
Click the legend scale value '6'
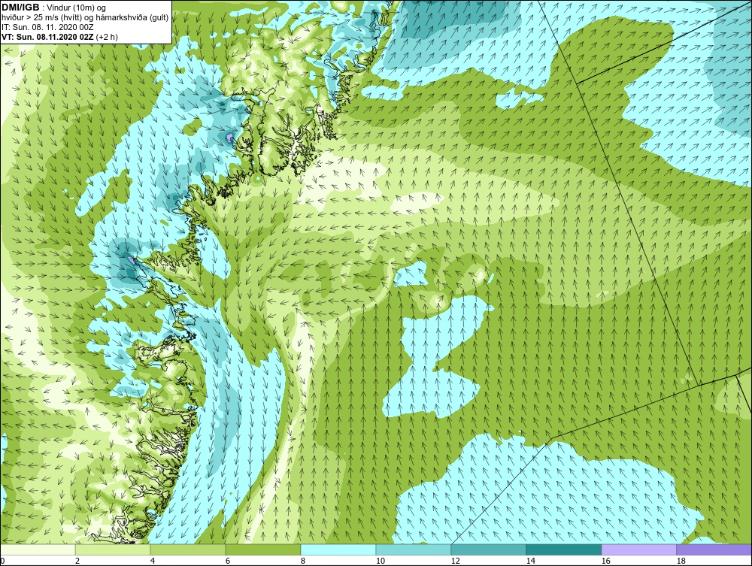[x=228, y=561]
